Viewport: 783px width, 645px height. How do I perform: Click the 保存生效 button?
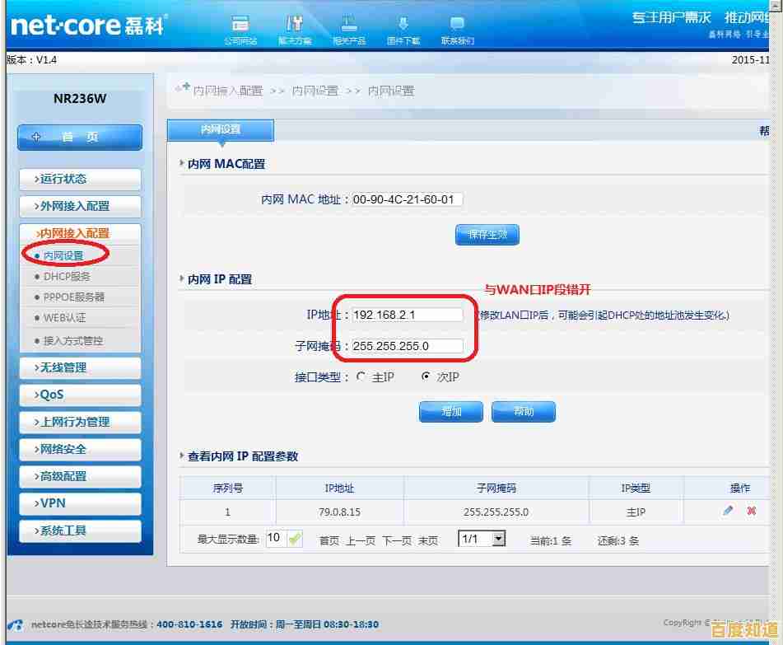(x=487, y=235)
